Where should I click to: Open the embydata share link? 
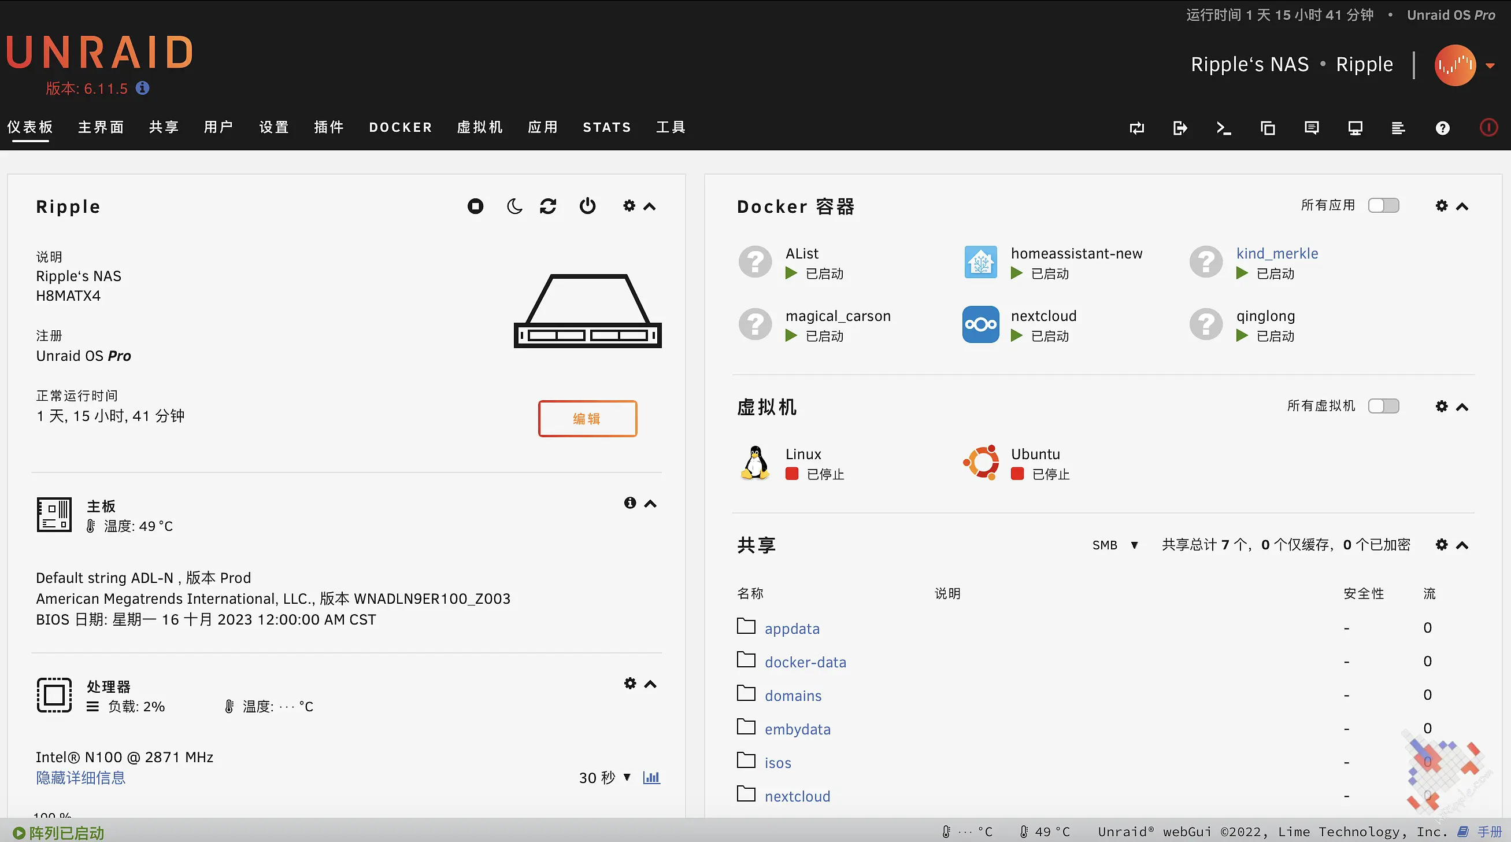pos(798,729)
